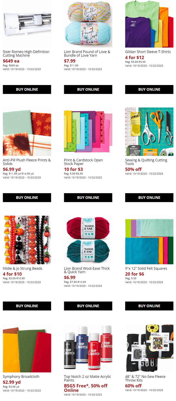
Task: Click the Lion Brand Wool-Ease yarn title
Action: (x=87, y=270)
